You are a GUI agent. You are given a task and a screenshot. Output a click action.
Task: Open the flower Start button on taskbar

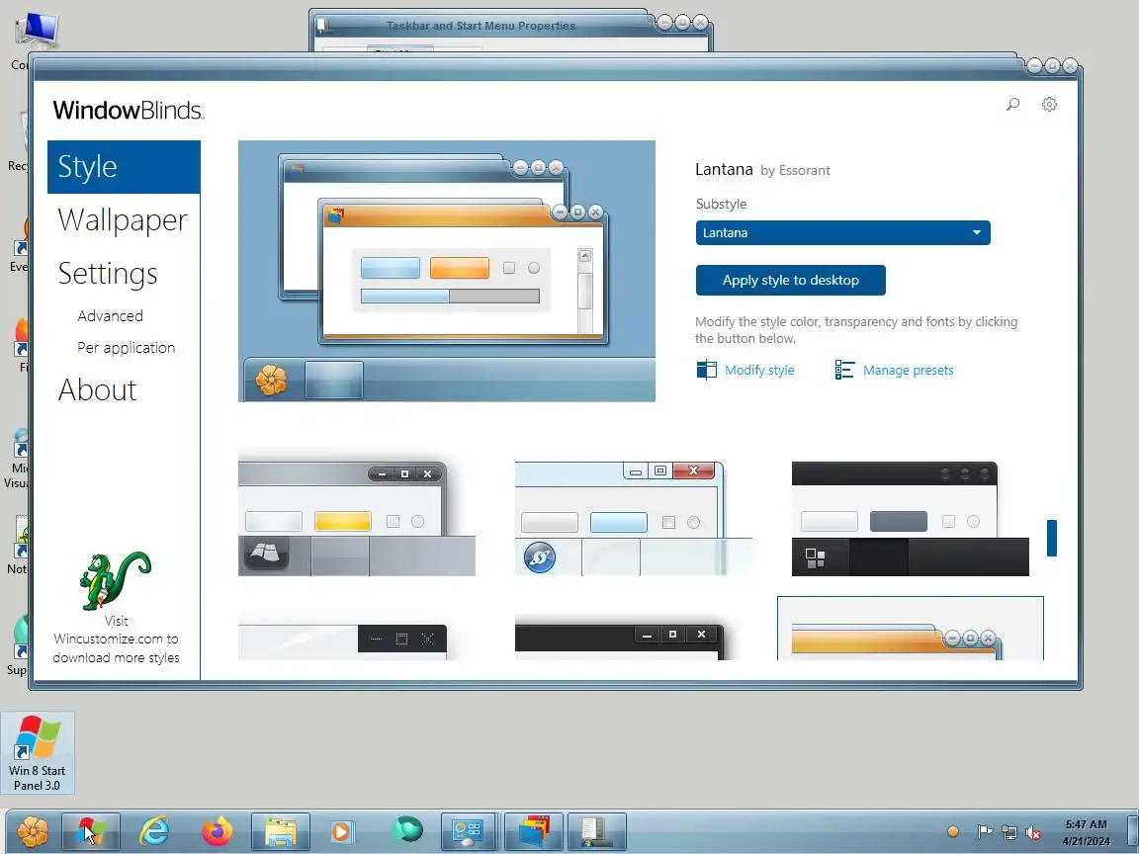(33, 832)
